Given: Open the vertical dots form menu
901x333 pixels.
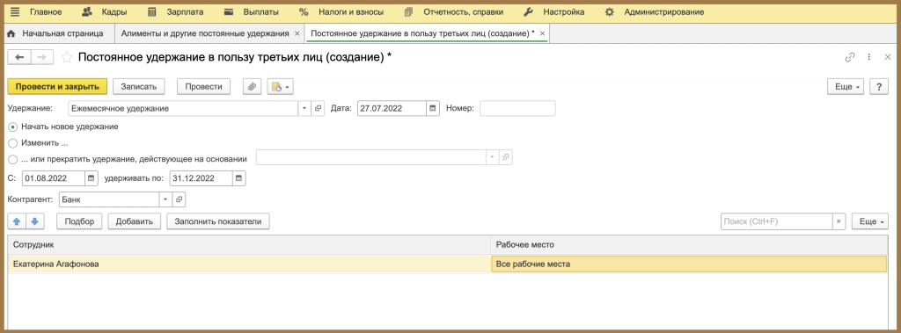Looking at the screenshot, I should coord(868,57).
